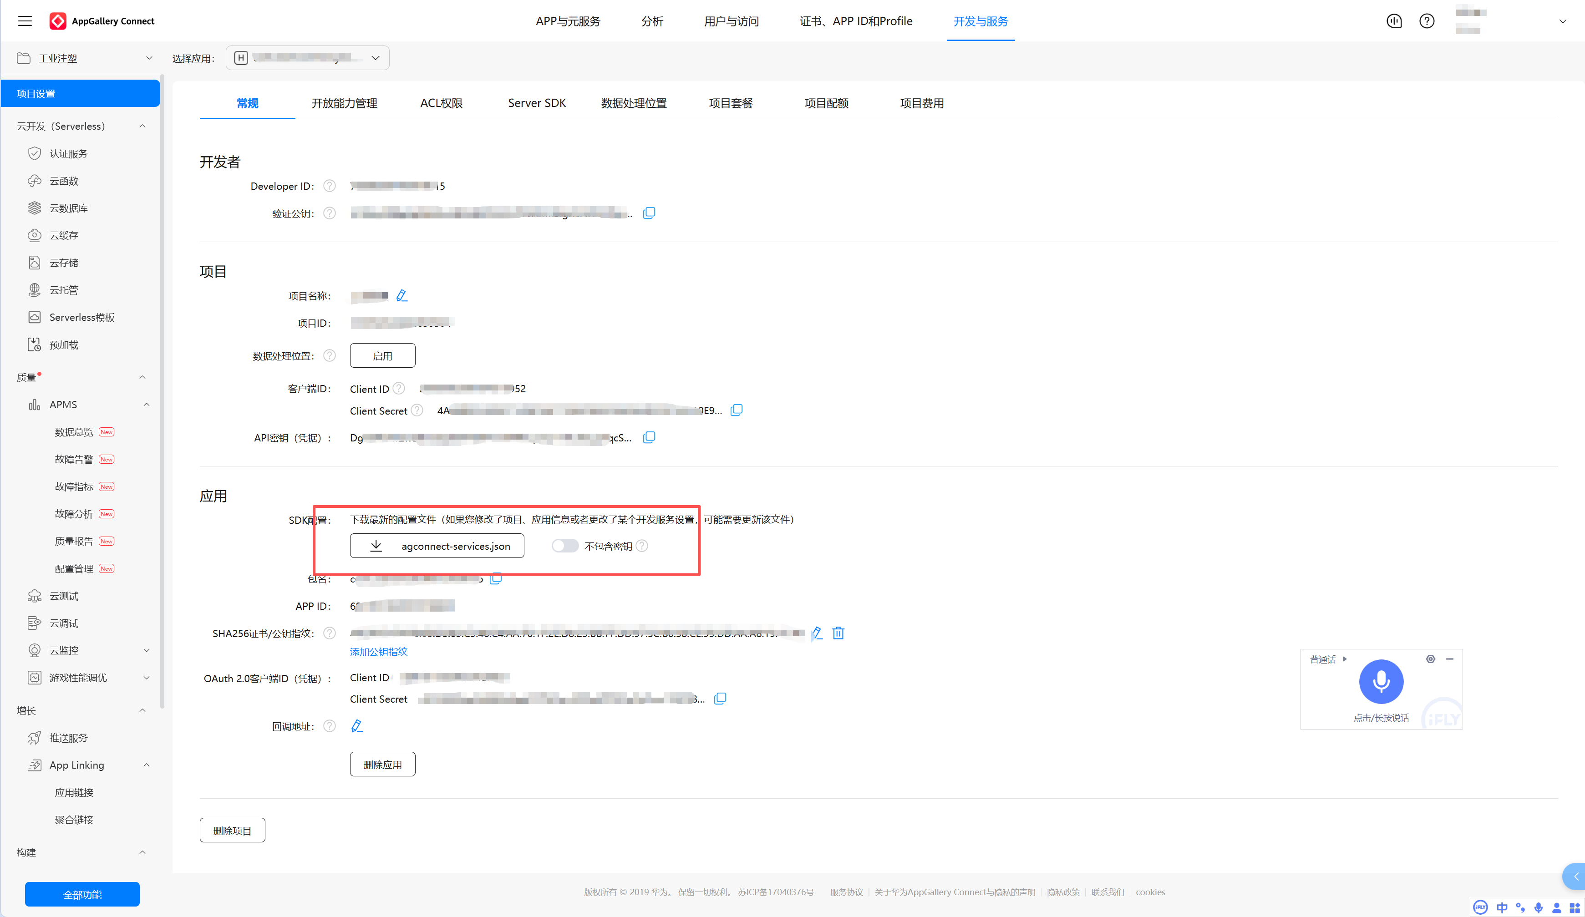The image size is (1585, 917).
Task: Go to the 用户与访问 top menu
Action: [731, 21]
